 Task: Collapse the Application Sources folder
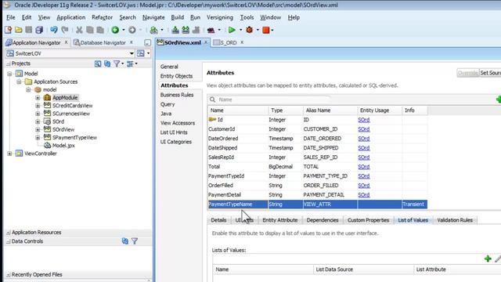click(x=19, y=81)
